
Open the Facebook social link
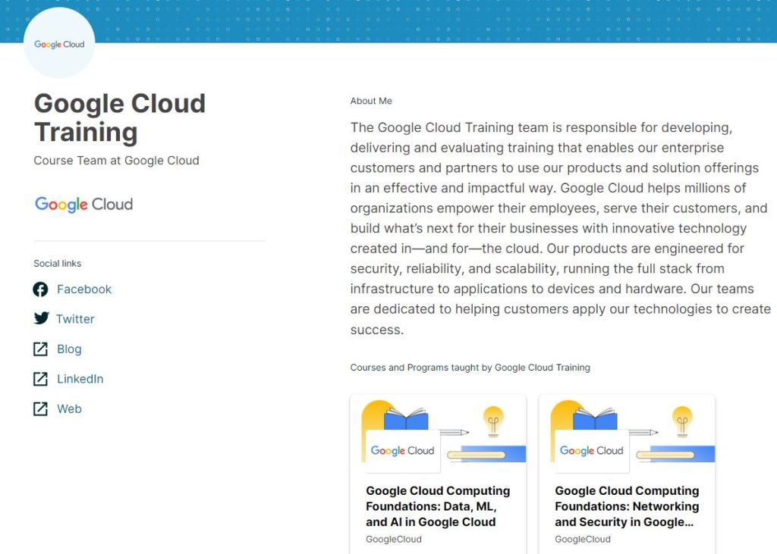(x=84, y=290)
